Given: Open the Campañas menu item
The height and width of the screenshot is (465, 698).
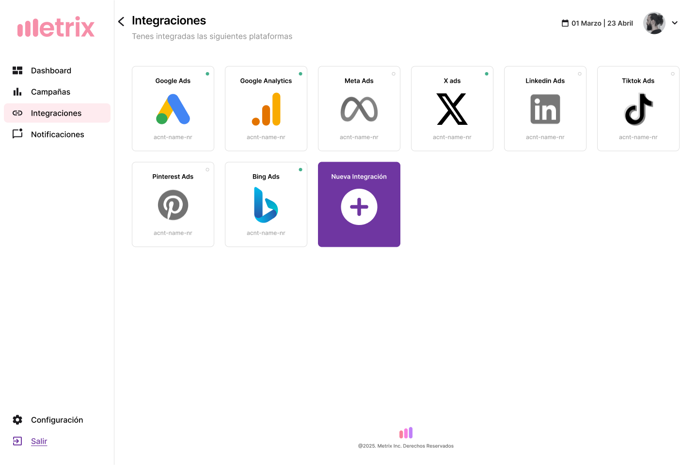Looking at the screenshot, I should click(57, 92).
